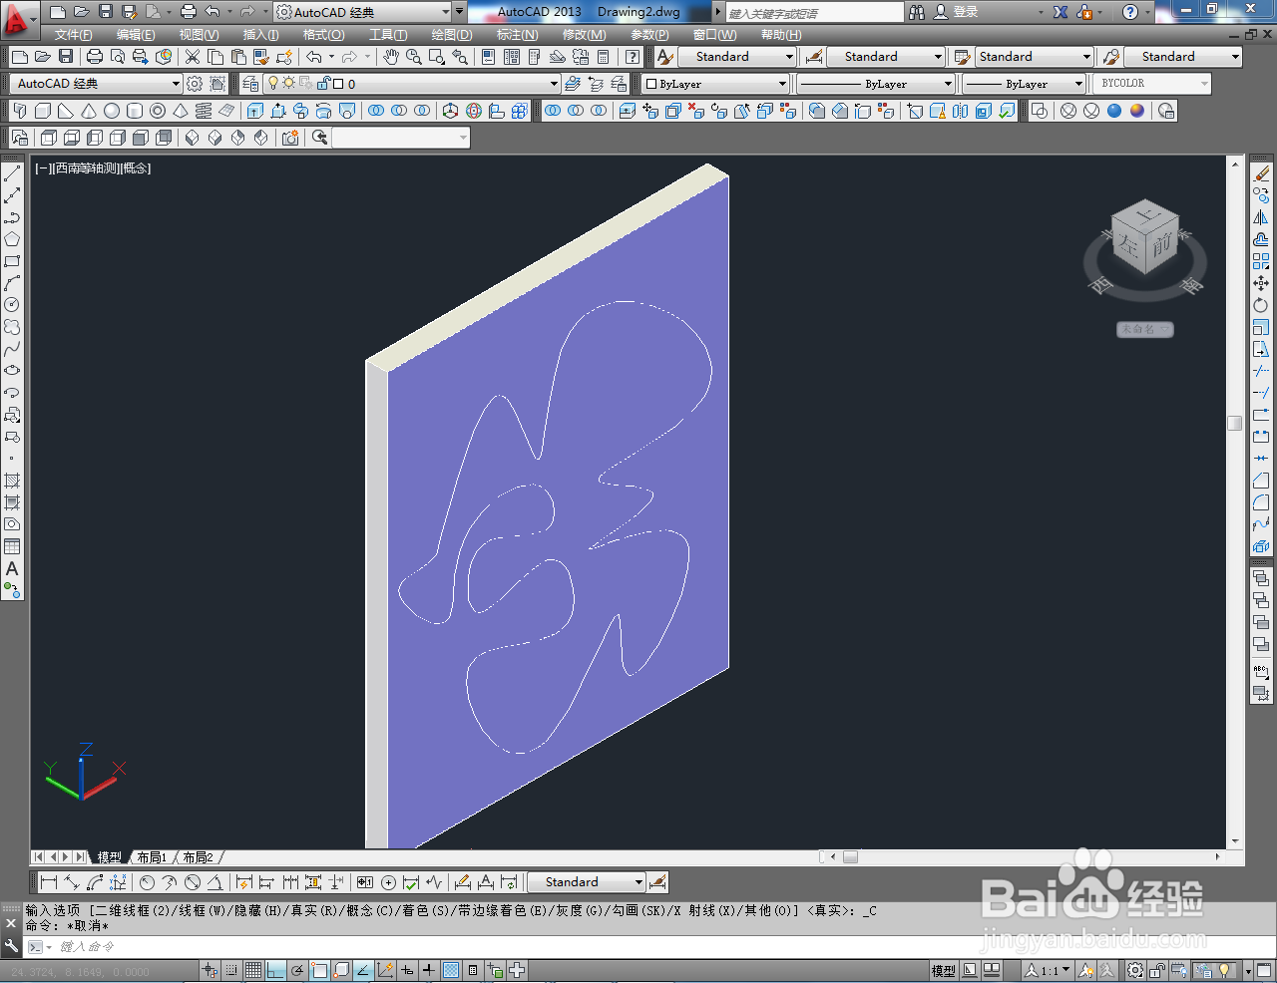This screenshot has width=1277, height=983.
Task: Toggle Dynamic Input in status bar
Action: pyautogui.click(x=407, y=970)
